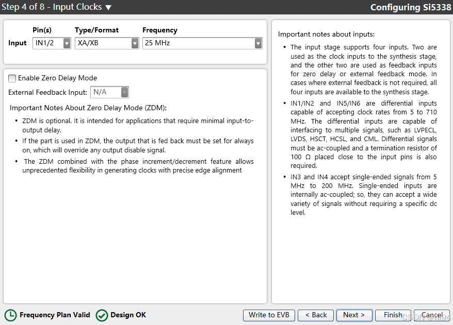This screenshot has width=453, height=325.
Task: Click the 'Frequency' column header
Action: click(x=160, y=30)
